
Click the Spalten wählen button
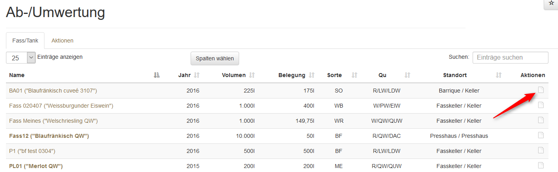[215, 58]
